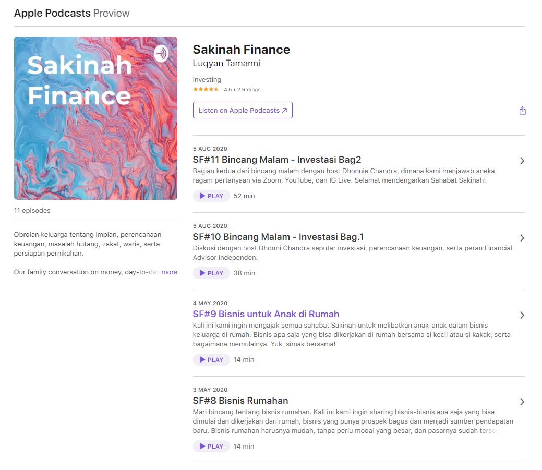Click the share icon beside the podcast header
This screenshot has height=470, width=542.
[522, 111]
